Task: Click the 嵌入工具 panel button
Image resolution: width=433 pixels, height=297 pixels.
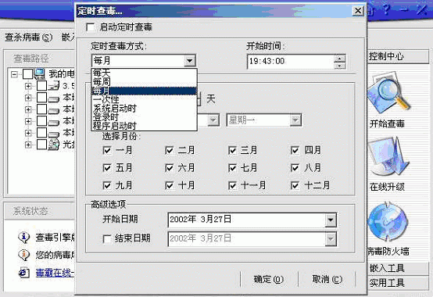Action: (398, 268)
